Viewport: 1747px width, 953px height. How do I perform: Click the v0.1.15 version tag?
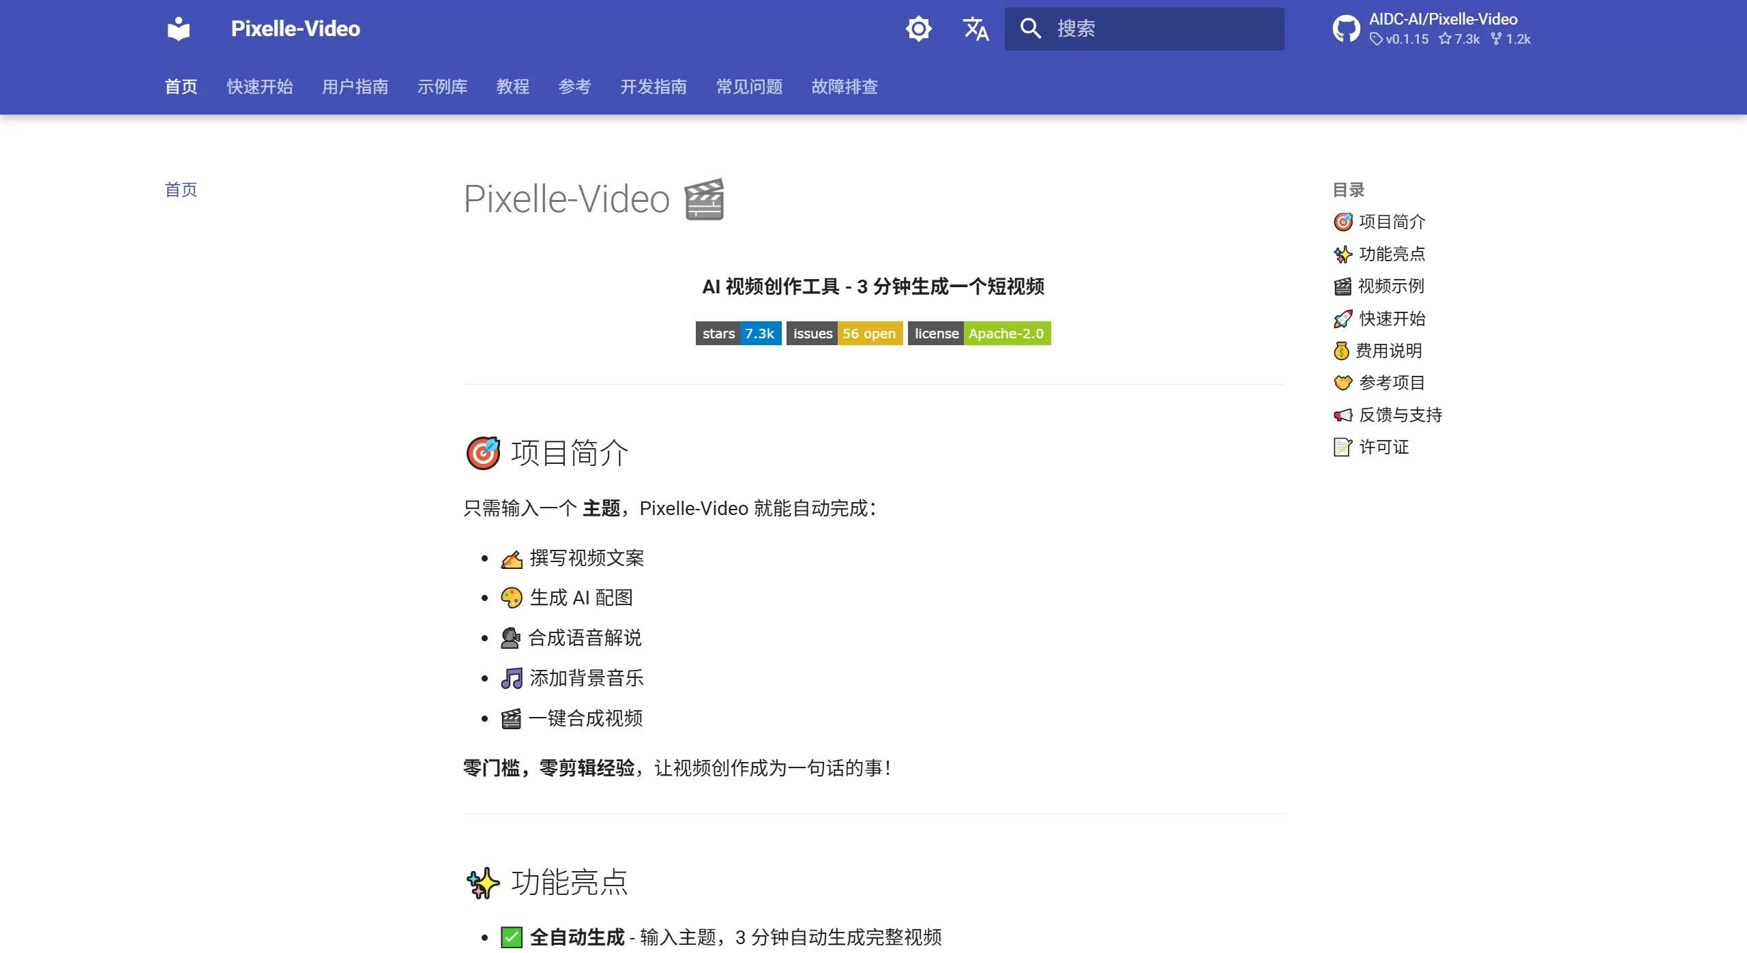tap(1399, 40)
